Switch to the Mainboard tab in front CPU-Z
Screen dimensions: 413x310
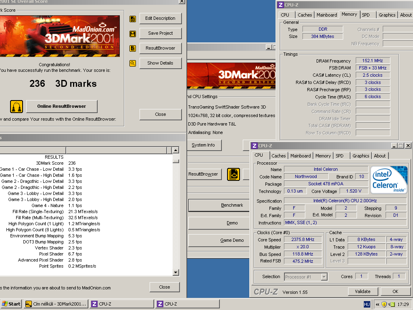tap(300, 156)
